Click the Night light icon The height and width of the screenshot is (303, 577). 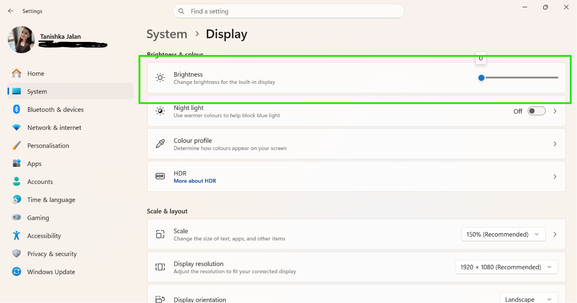click(160, 111)
